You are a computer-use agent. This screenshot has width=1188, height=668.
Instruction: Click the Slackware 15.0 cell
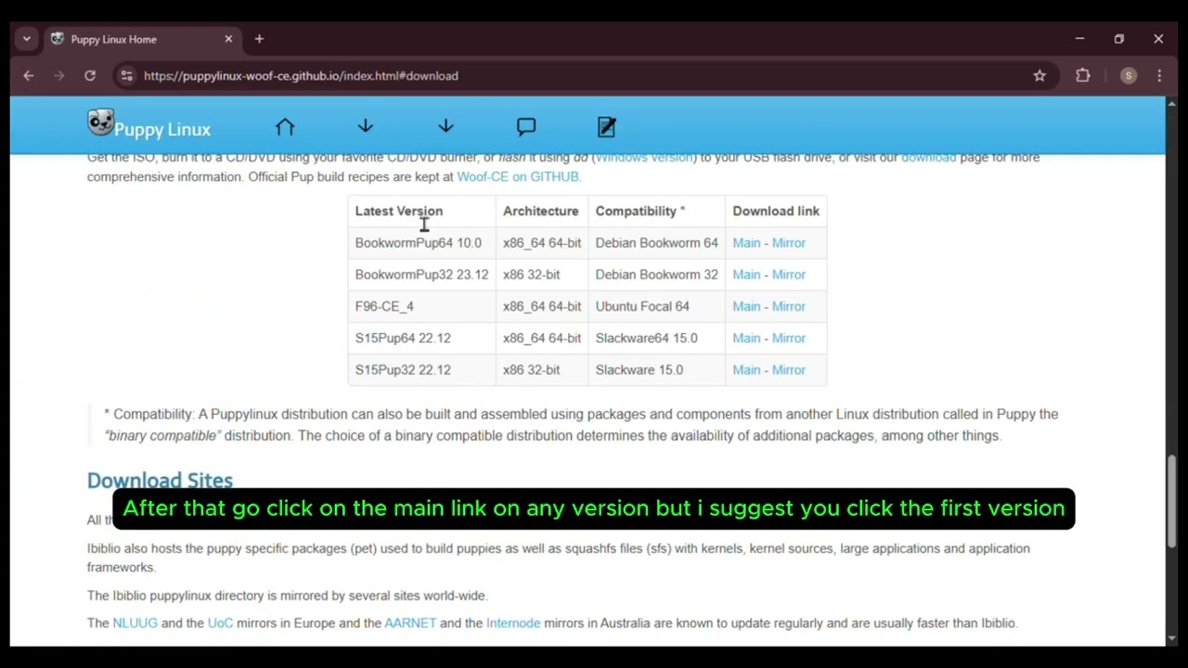657,369
